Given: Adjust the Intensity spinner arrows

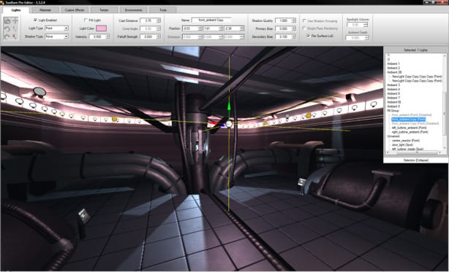Looking at the screenshot, I should (x=107, y=36).
